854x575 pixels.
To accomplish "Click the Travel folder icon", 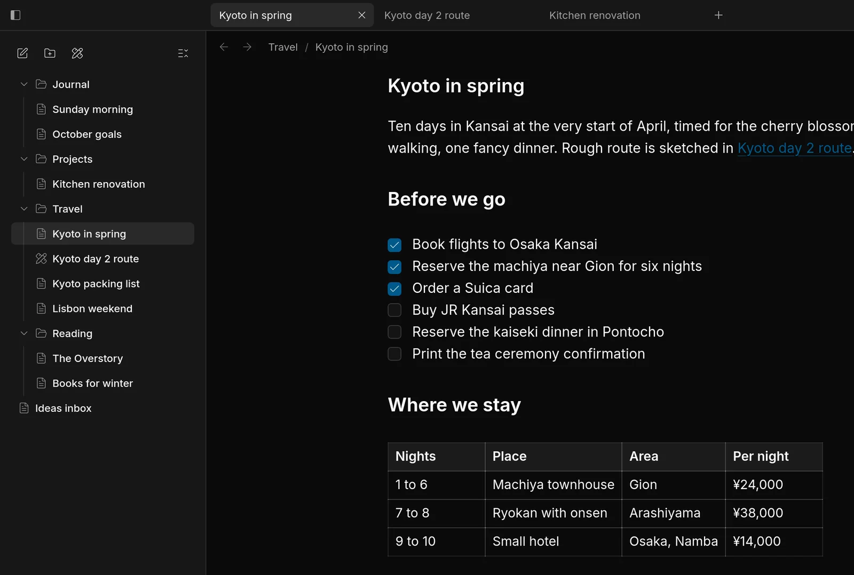I will click(41, 208).
